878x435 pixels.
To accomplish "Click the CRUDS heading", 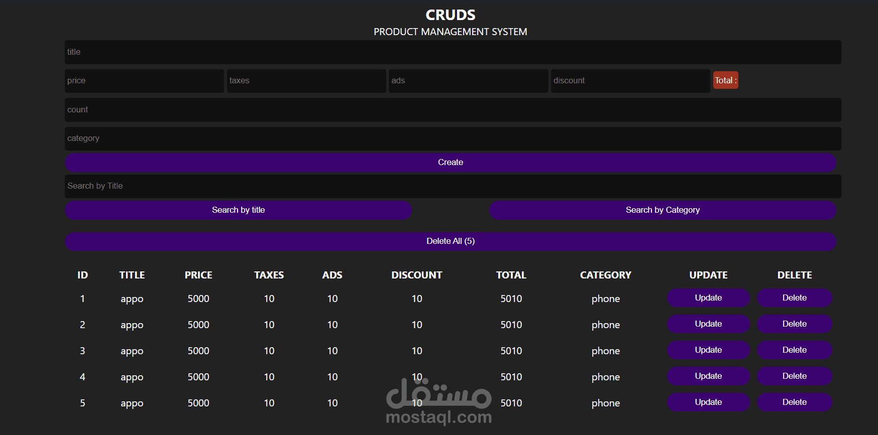I will point(451,15).
